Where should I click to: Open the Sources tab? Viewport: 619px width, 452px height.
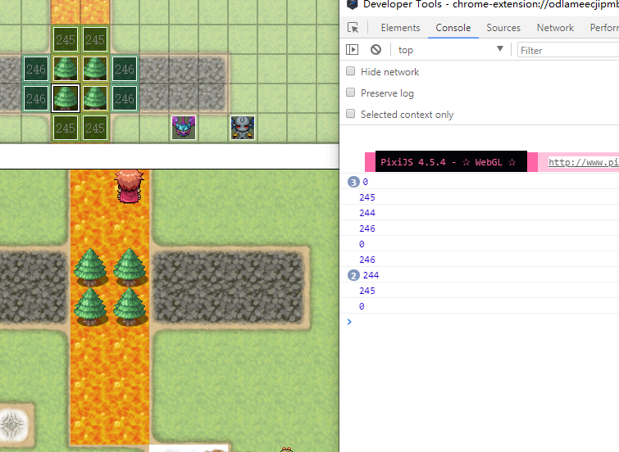503,28
